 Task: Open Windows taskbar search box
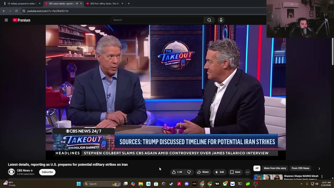[x=102, y=184]
